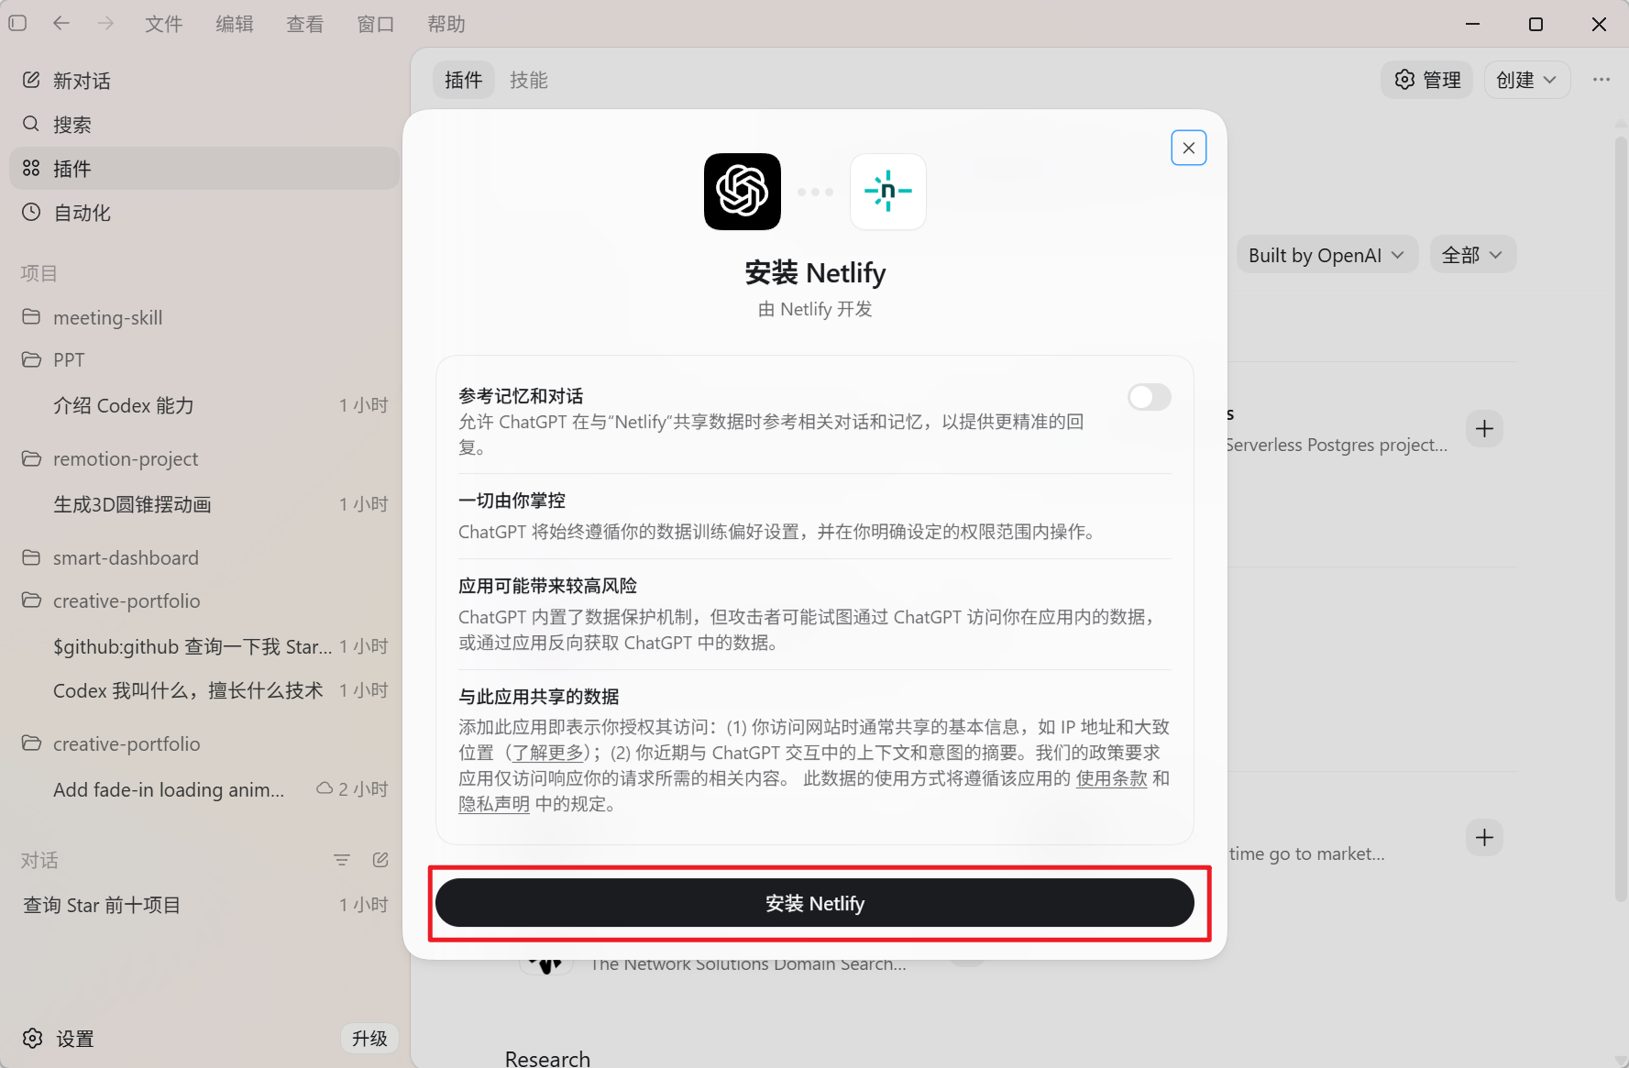Minimize the application window
The height and width of the screenshot is (1068, 1629).
pos(1473,24)
